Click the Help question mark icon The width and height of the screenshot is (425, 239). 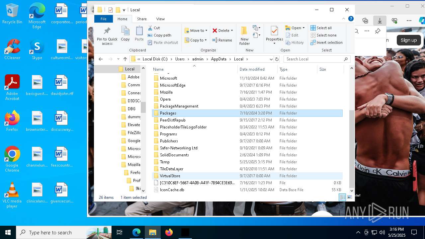[x=351, y=19]
